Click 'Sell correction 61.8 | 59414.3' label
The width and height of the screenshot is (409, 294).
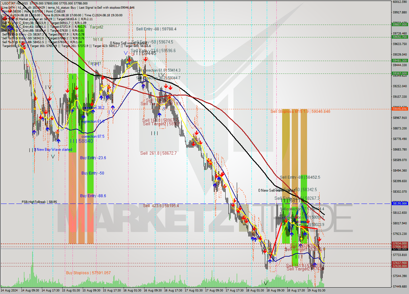(x=158, y=70)
